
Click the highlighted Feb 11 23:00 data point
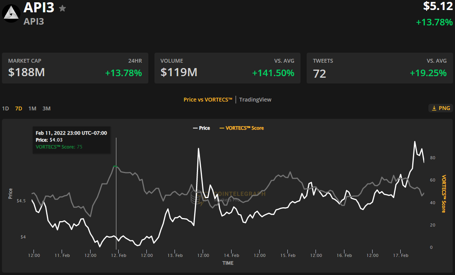[116, 166]
